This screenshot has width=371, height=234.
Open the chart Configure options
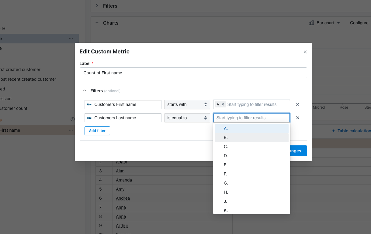[359, 23]
